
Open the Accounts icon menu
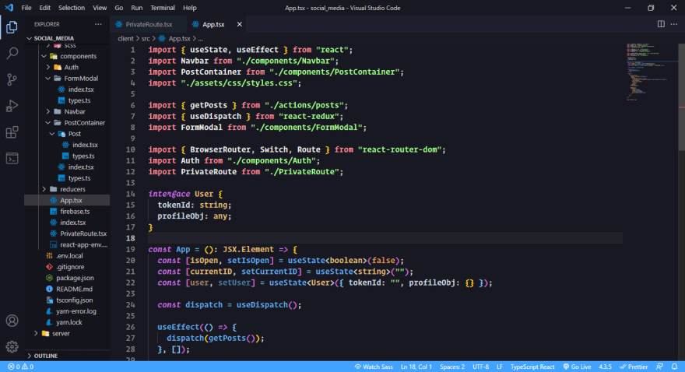pos(12,321)
